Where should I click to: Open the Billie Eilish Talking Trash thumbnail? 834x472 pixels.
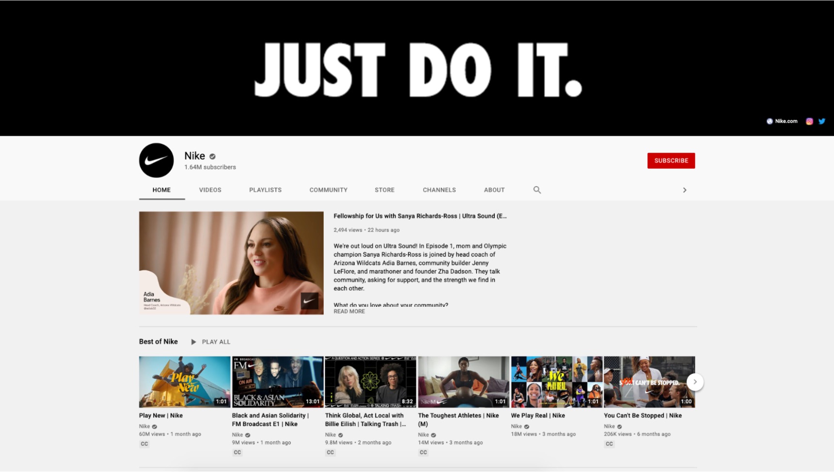(371, 382)
